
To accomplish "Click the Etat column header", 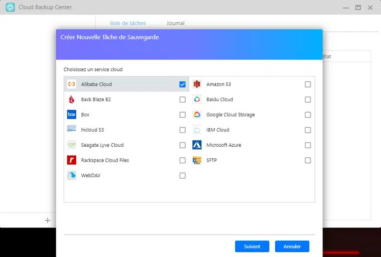I will click(x=327, y=57).
